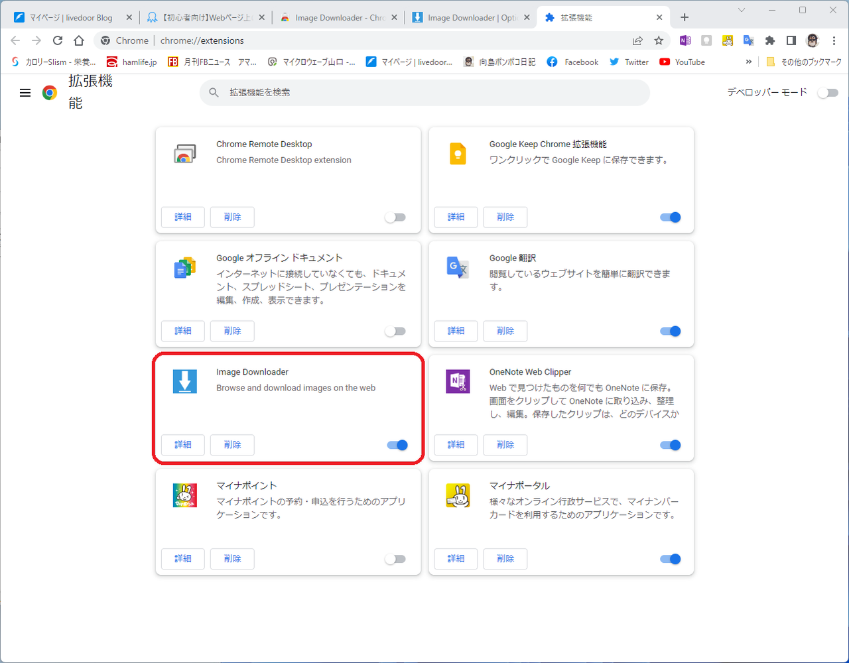Disable the Image Downloader extension toggle

click(x=397, y=446)
